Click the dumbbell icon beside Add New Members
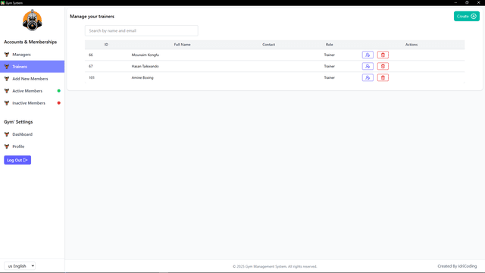 tap(7, 79)
